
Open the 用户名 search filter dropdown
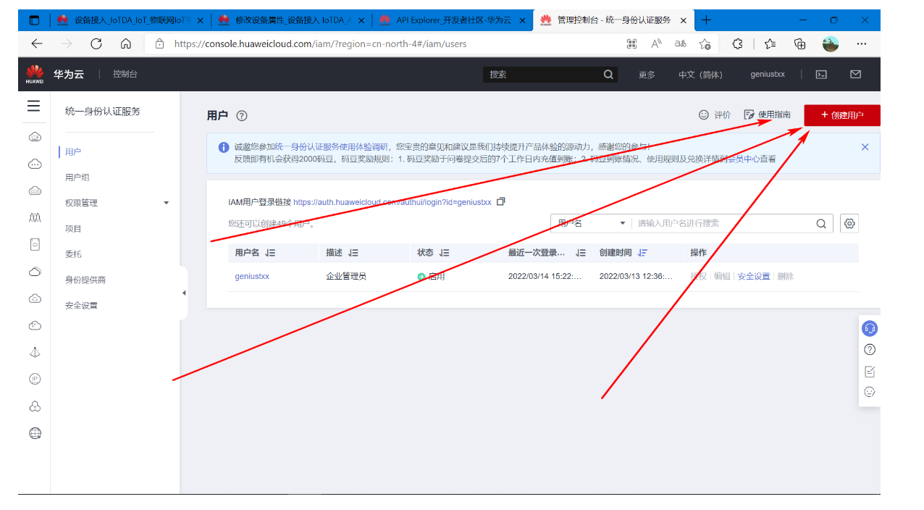click(590, 224)
